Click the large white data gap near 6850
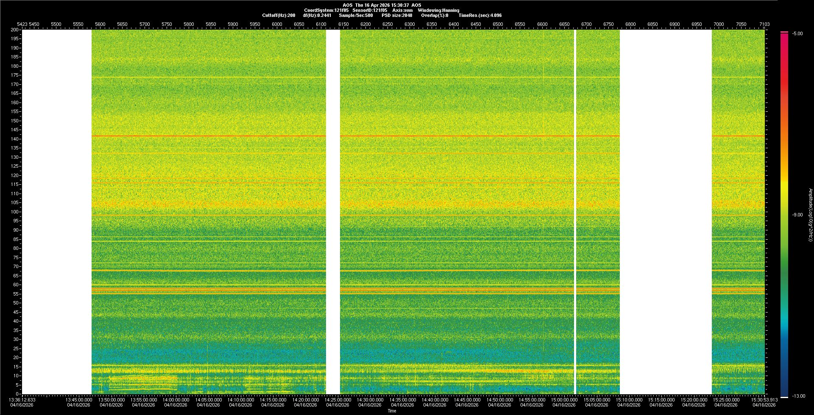Screen dimensions: 814x415 click(666, 212)
